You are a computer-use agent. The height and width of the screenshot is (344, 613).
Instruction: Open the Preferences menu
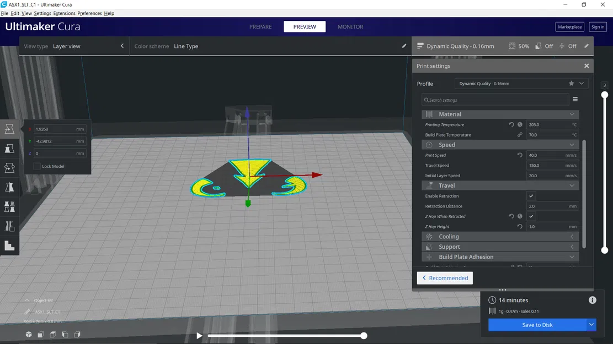(89, 13)
